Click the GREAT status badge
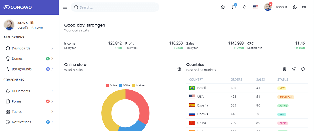The width and height of the screenshot is (314, 131). click(x=283, y=123)
